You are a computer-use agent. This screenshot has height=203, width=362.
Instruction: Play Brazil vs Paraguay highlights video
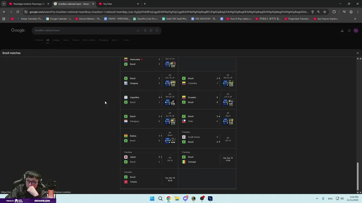(x=170, y=121)
